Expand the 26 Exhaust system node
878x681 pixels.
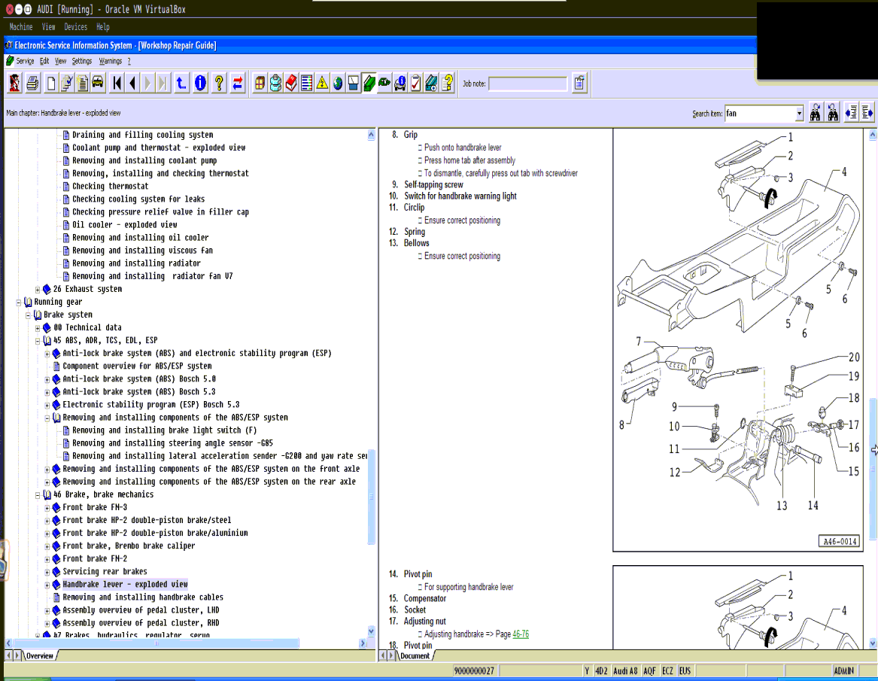38,290
